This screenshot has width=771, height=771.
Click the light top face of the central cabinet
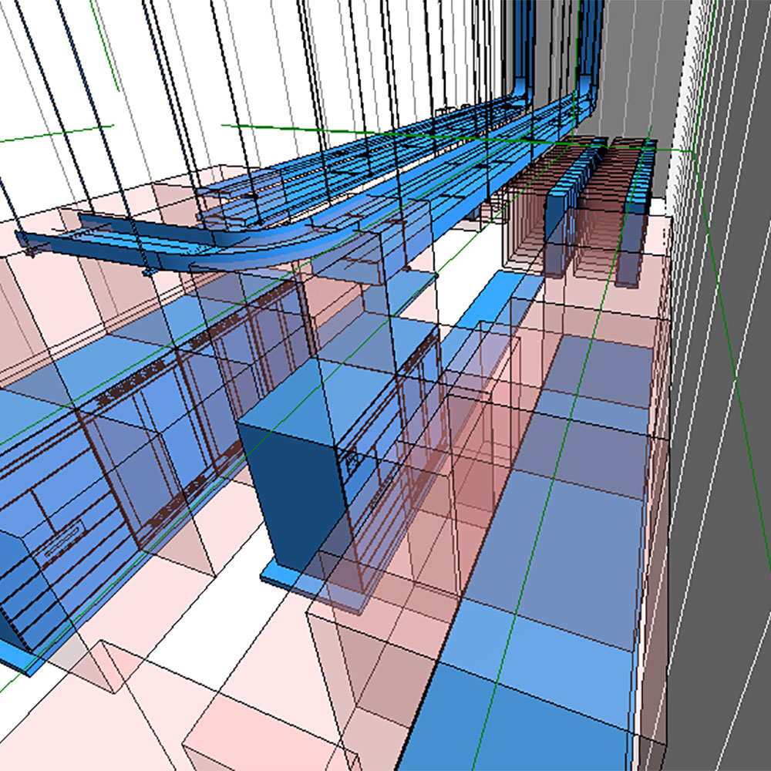click(285, 409)
